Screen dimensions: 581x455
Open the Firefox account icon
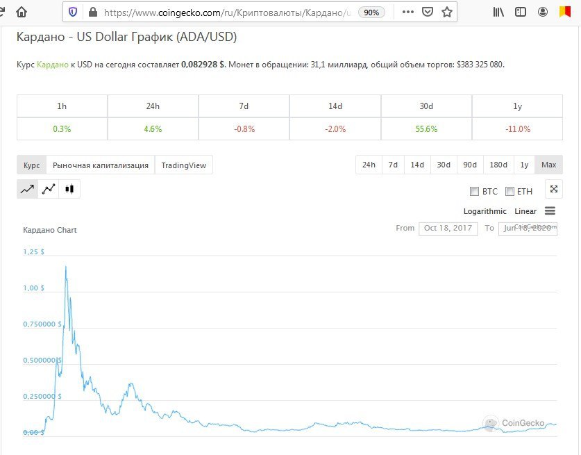tap(543, 13)
